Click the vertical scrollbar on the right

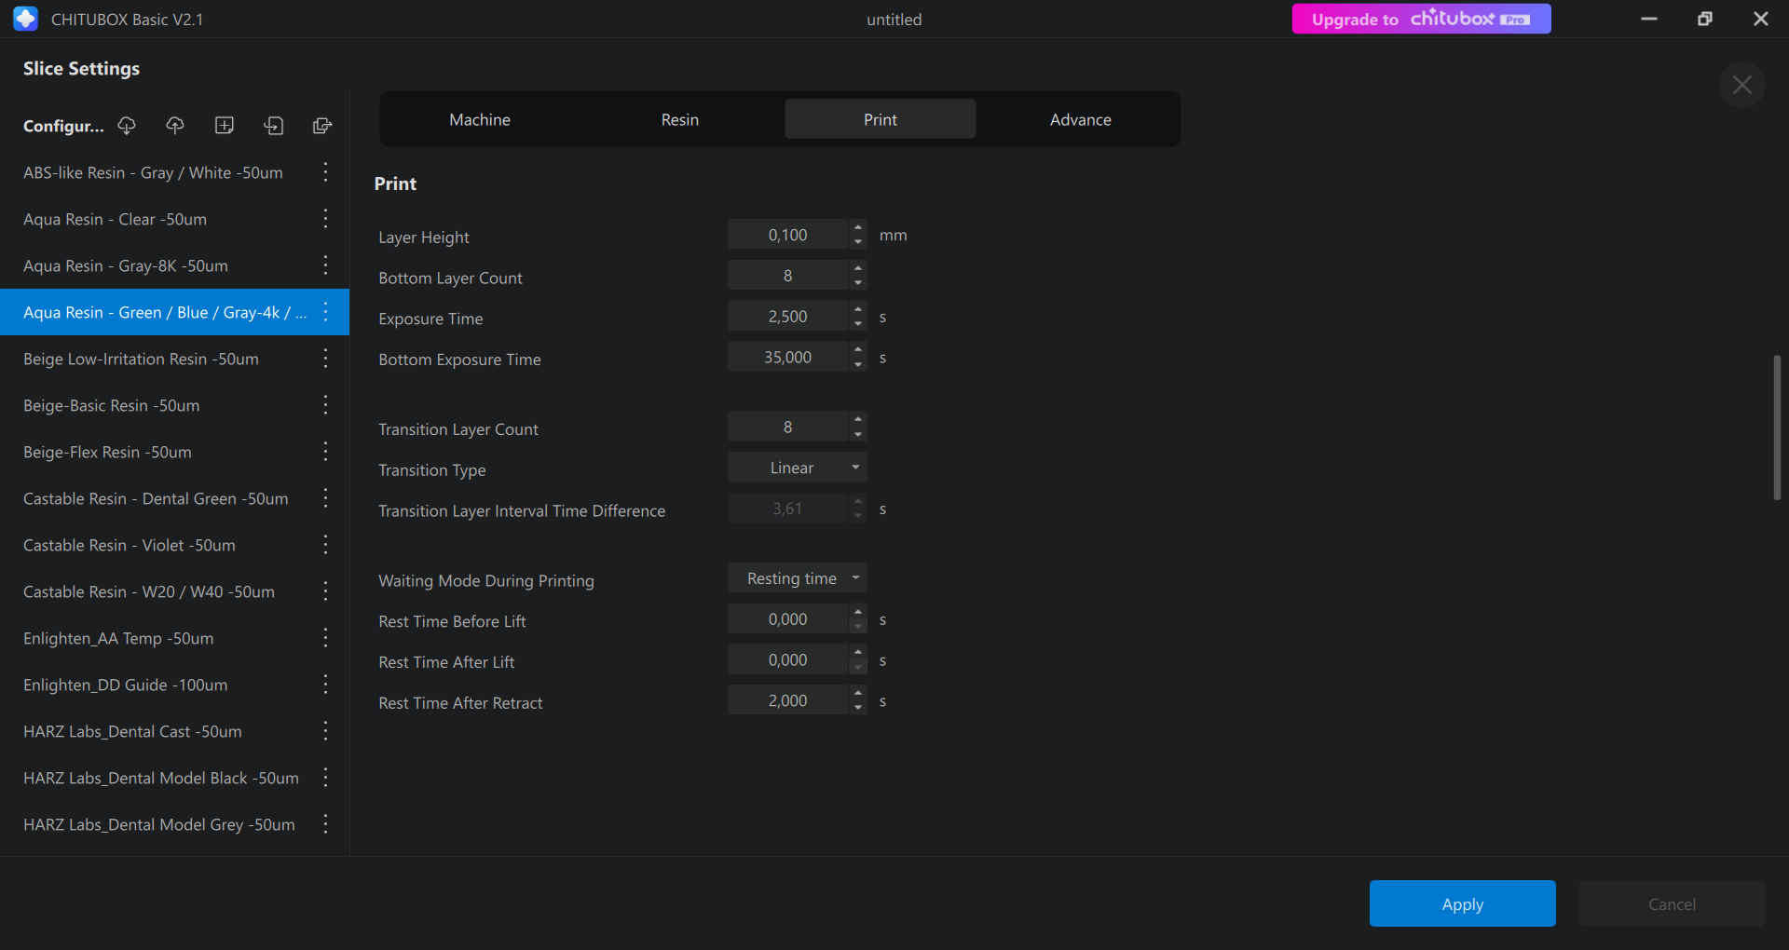click(1777, 427)
